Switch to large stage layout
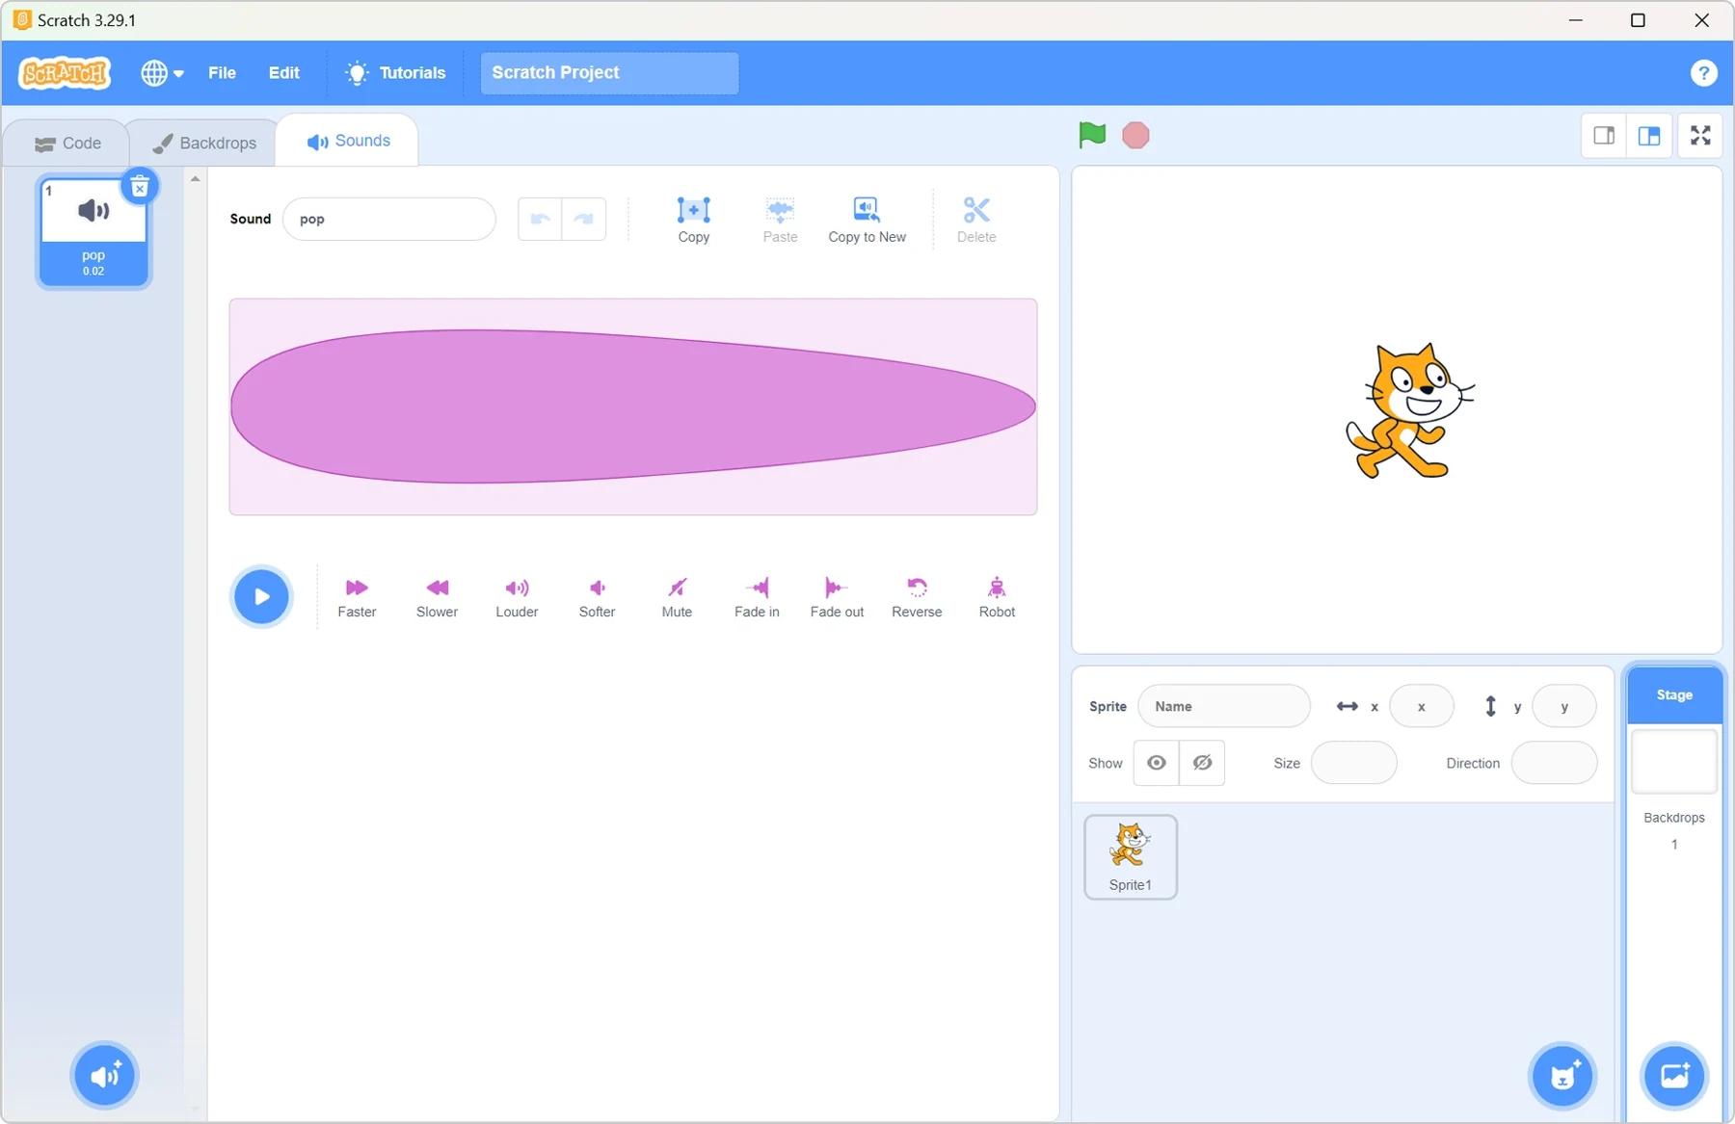This screenshot has width=1735, height=1124. 1649,136
